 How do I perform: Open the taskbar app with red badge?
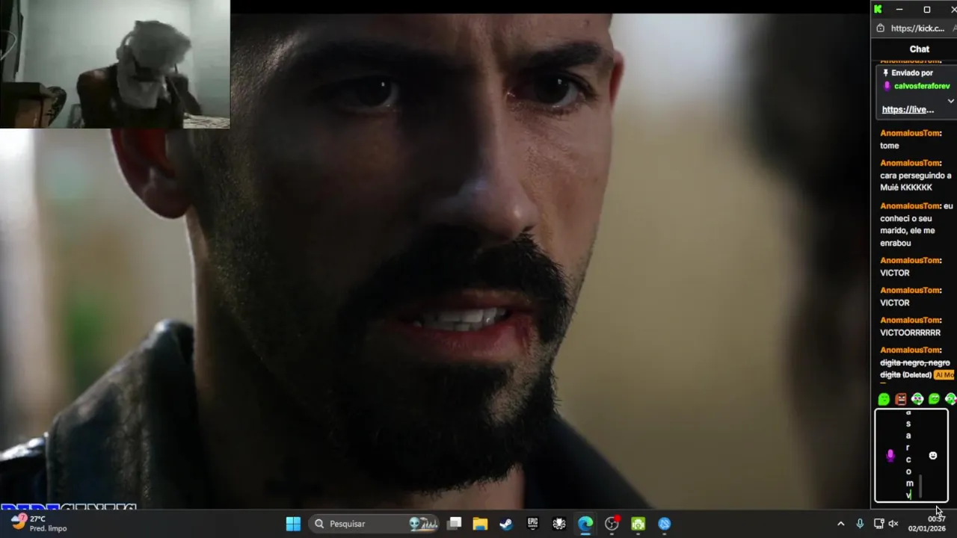[x=612, y=524]
